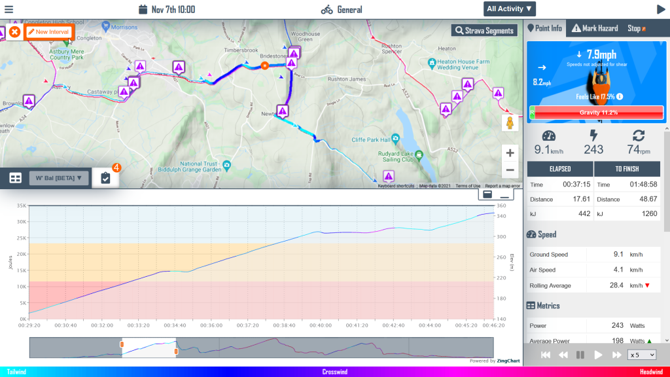Open the checklist clipboard icon
The height and width of the screenshot is (377, 670).
coord(105,178)
